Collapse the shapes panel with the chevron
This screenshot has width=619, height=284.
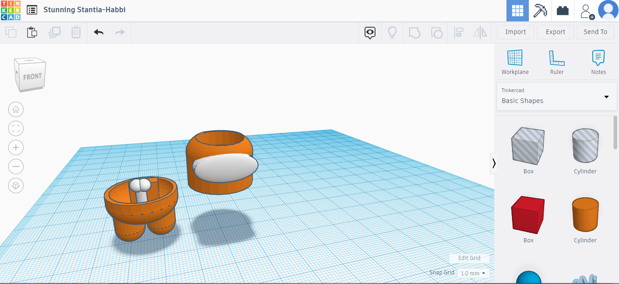493,163
